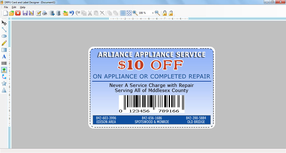Image resolution: width=286 pixels, height=153 pixels.
Task: Zoom out with the magnifier minus icon
Action: click(x=157, y=13)
